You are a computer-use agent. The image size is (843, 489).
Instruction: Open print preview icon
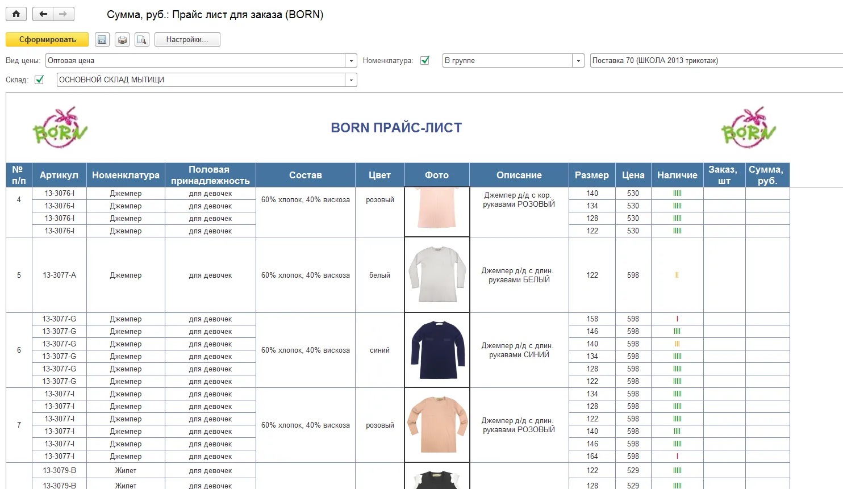click(142, 40)
